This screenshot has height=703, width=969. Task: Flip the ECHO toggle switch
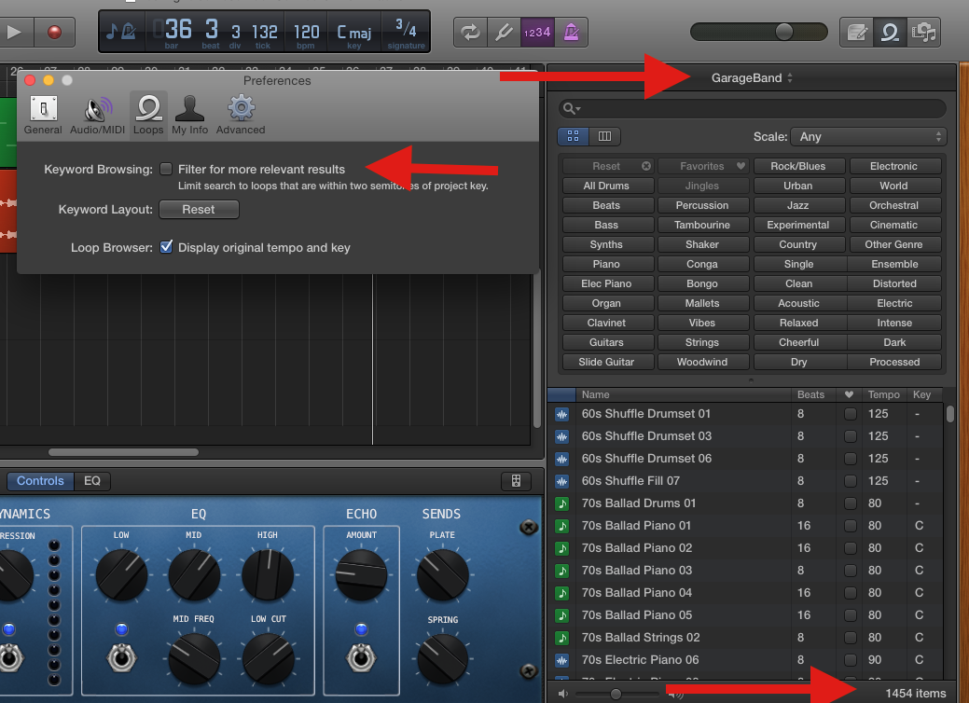[361, 658]
